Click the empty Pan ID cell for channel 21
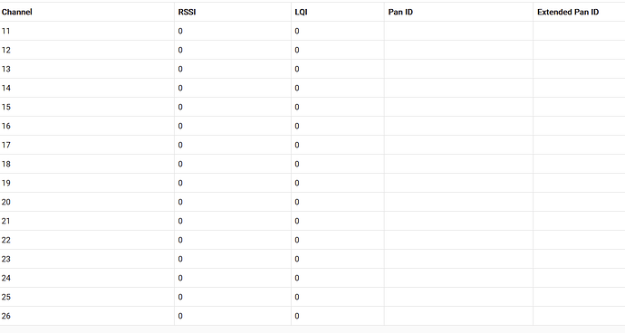 click(458, 221)
